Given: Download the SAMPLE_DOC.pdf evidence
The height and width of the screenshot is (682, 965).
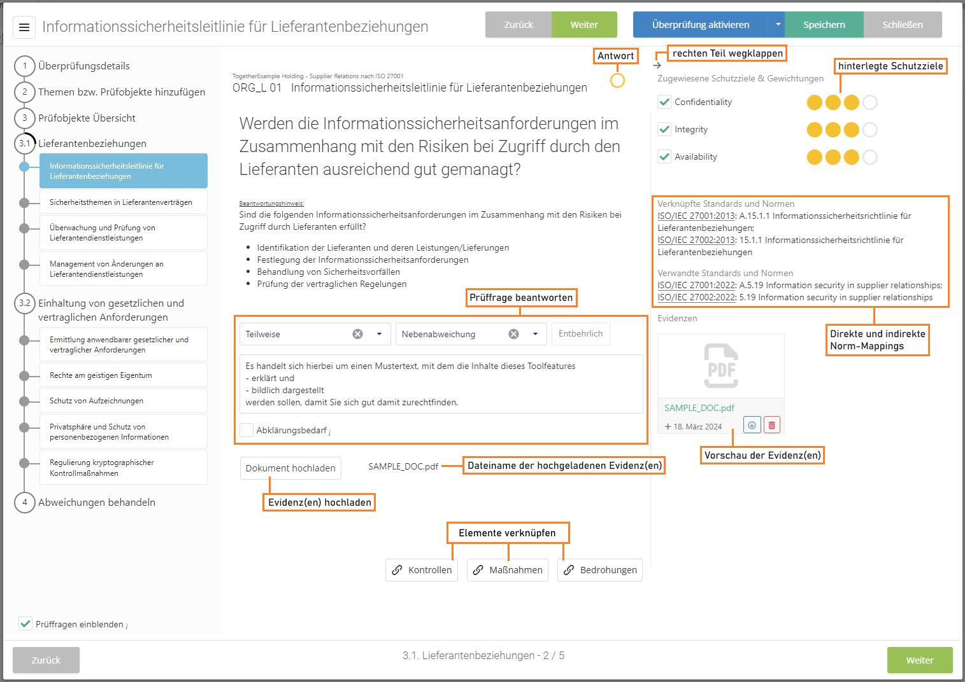Looking at the screenshot, I should (x=752, y=425).
